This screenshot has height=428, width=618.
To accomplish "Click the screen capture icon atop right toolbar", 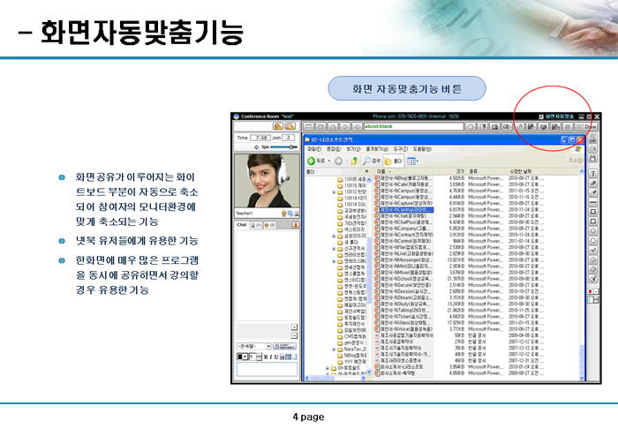I will point(593,139).
